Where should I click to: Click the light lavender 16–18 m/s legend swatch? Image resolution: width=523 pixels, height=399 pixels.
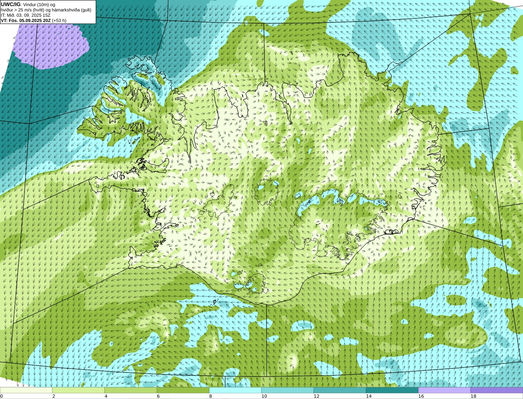445,390
